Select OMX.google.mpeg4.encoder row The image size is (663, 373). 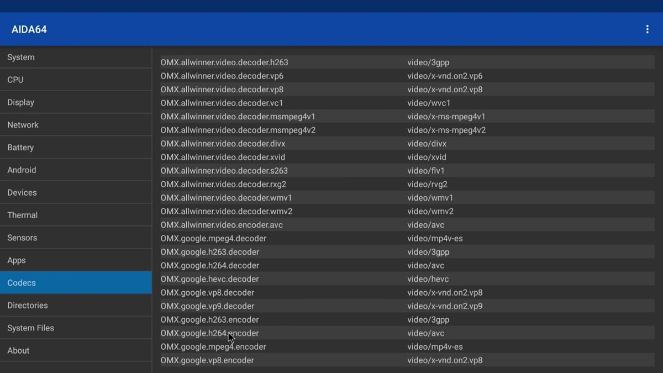[407, 346]
